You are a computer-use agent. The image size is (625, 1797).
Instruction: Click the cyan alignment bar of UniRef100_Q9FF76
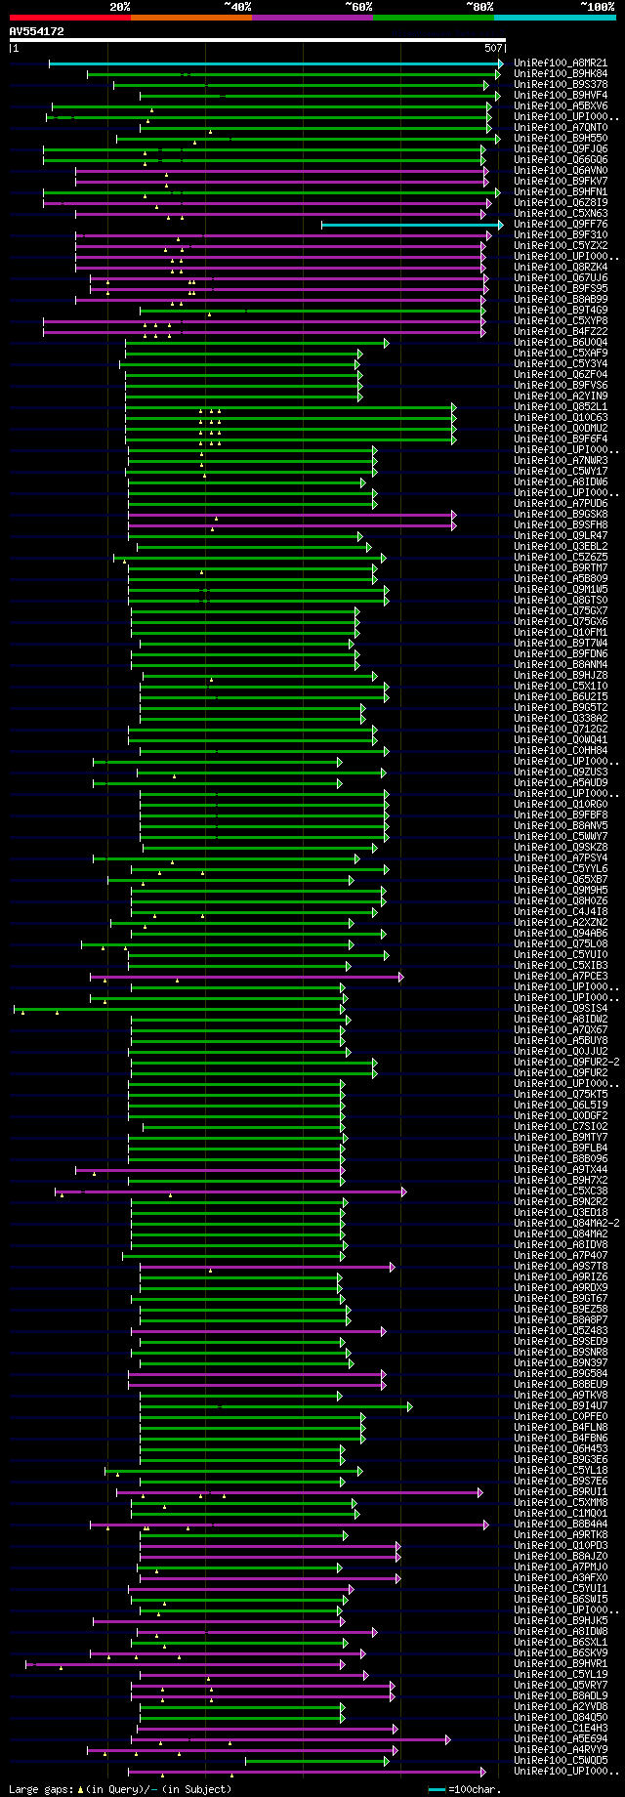point(412,225)
